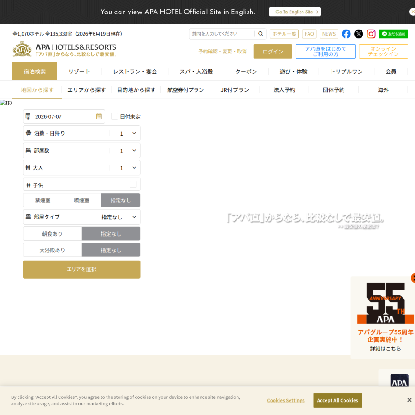The image size is (415, 415).
Task: Close the 55th anniversary popup
Action: (413, 278)
